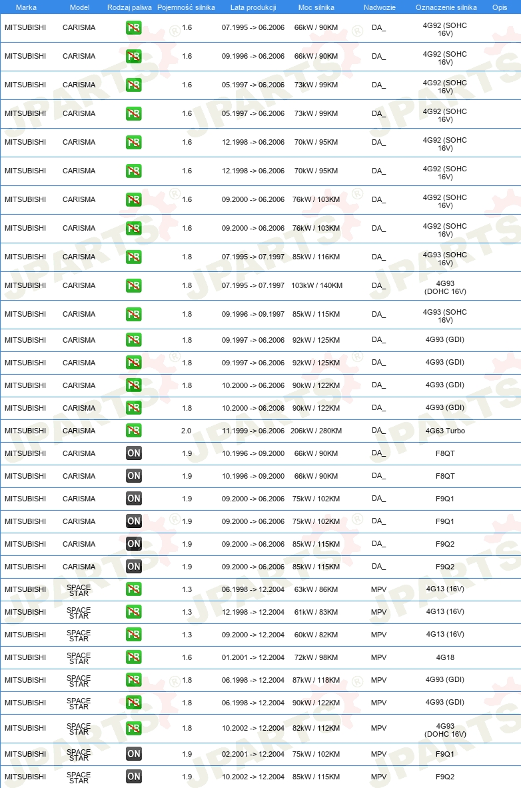Select the '01.2001 -> 12.2004' production years cell

pos(253,657)
